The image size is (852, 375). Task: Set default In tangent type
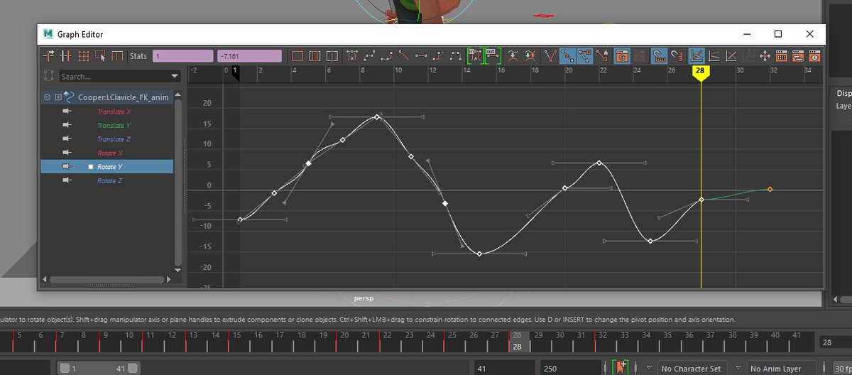pyautogui.click(x=475, y=55)
